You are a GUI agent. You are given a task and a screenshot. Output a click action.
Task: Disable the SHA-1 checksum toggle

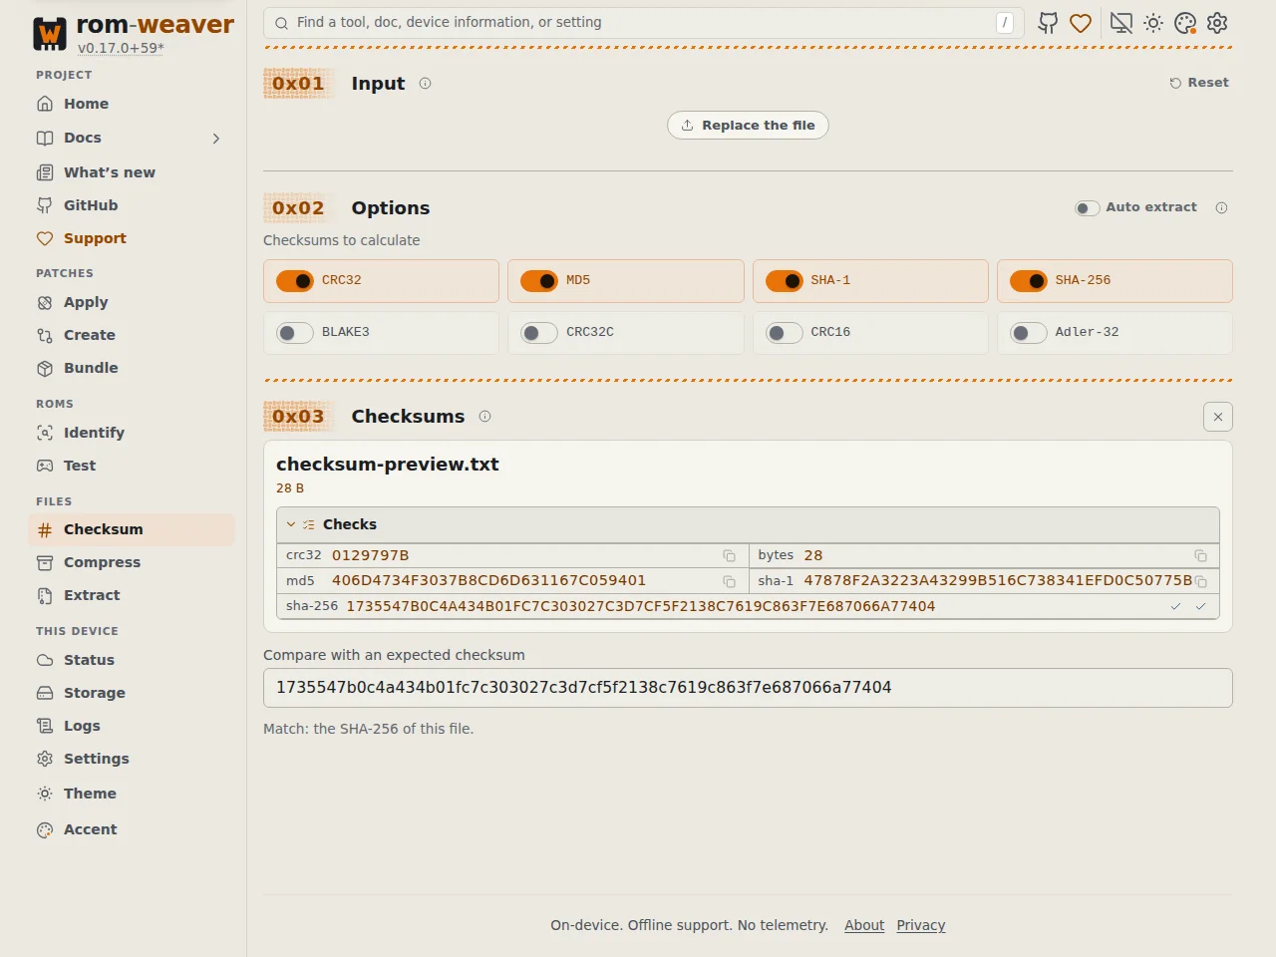pyautogui.click(x=785, y=281)
